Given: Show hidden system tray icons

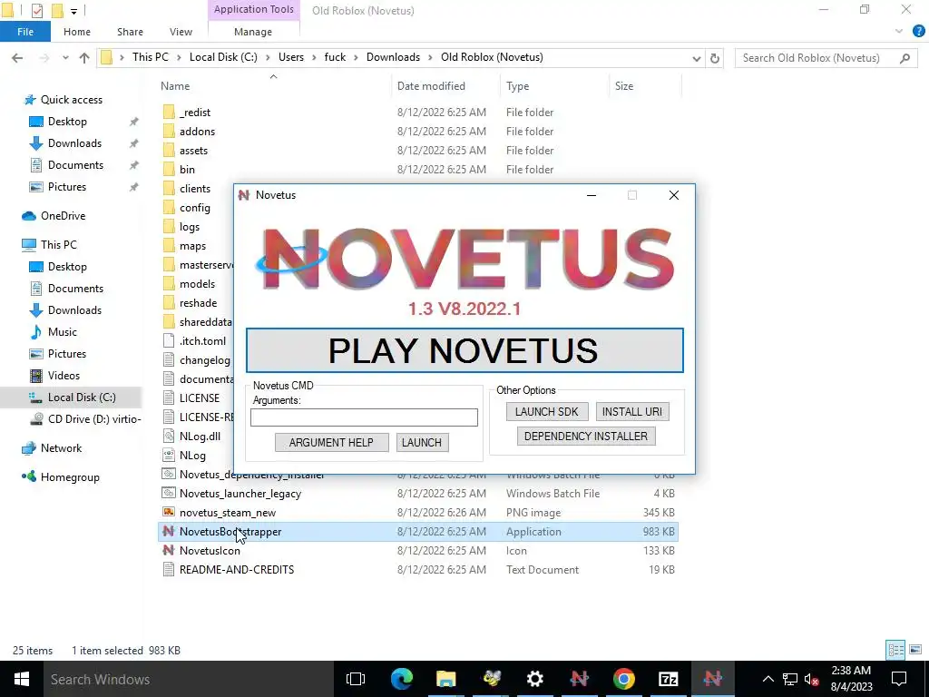Looking at the screenshot, I should coord(768,679).
